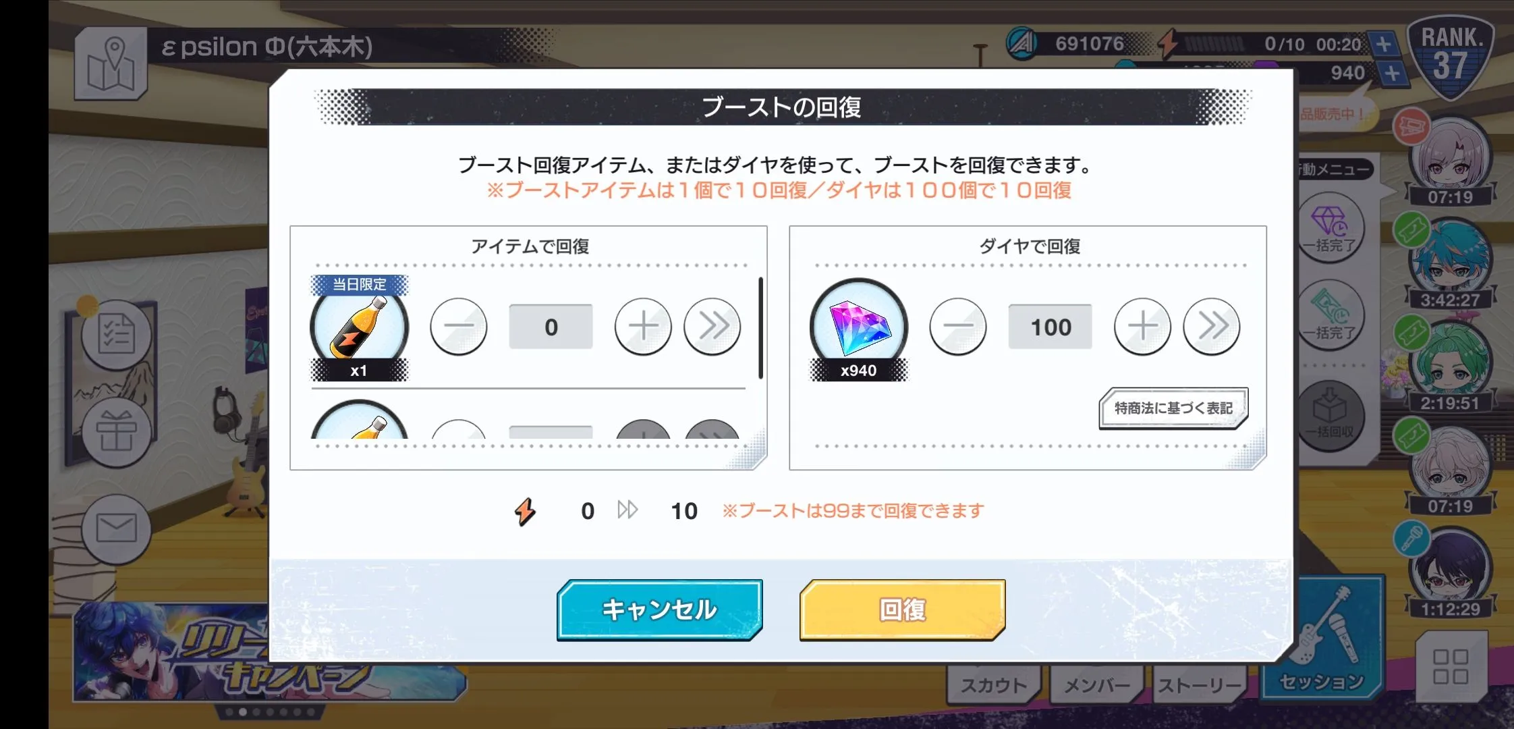Click the item list vertical scrollbar
Screen dimensions: 1514x729
(x=760, y=328)
